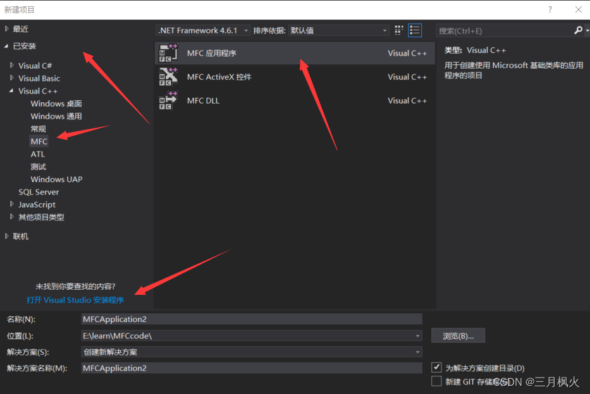The image size is (590, 394).
Task: Expand the 联机 section
Action: (x=7, y=236)
